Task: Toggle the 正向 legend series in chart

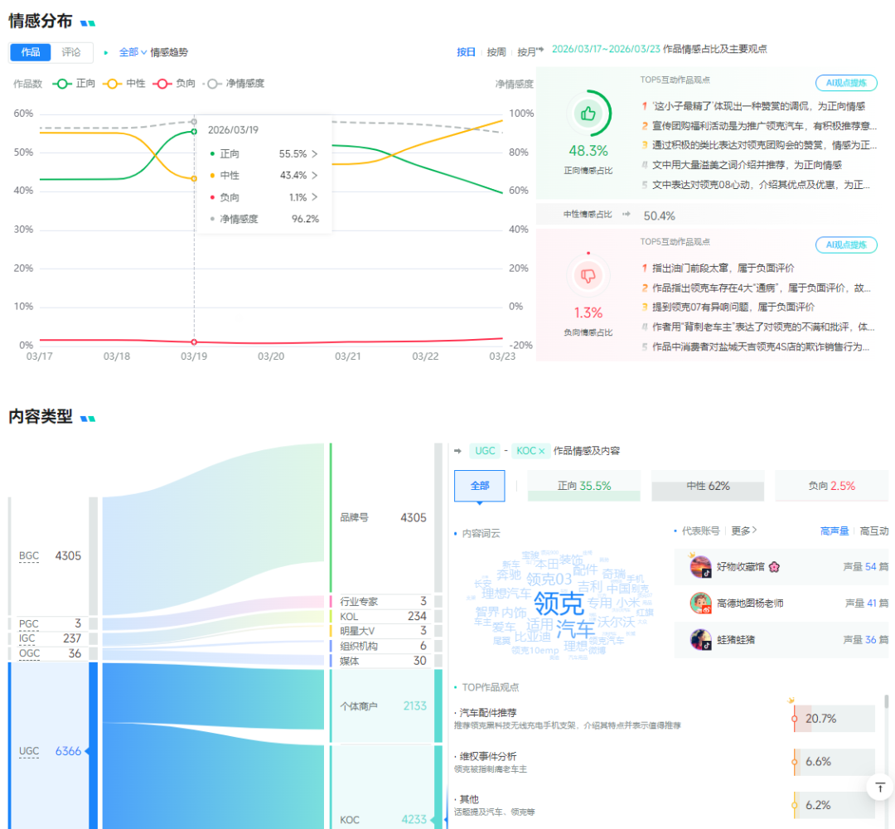Action: [75, 84]
